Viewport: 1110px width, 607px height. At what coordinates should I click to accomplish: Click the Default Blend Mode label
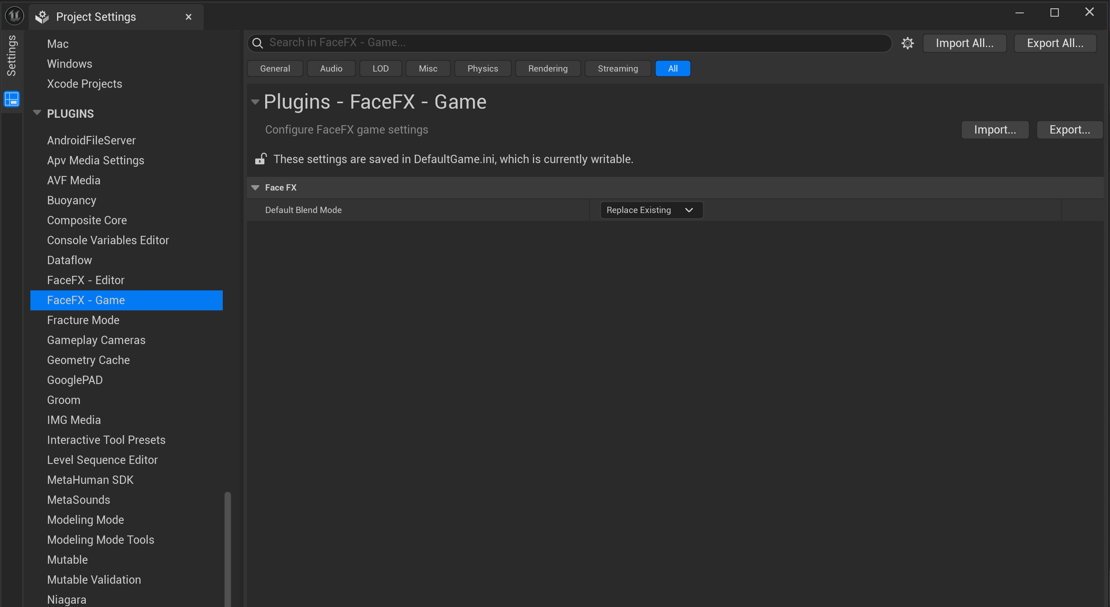coord(304,210)
